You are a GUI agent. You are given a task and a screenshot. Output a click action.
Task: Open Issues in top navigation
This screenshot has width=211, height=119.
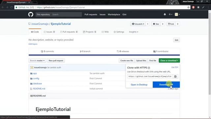(103, 15)
